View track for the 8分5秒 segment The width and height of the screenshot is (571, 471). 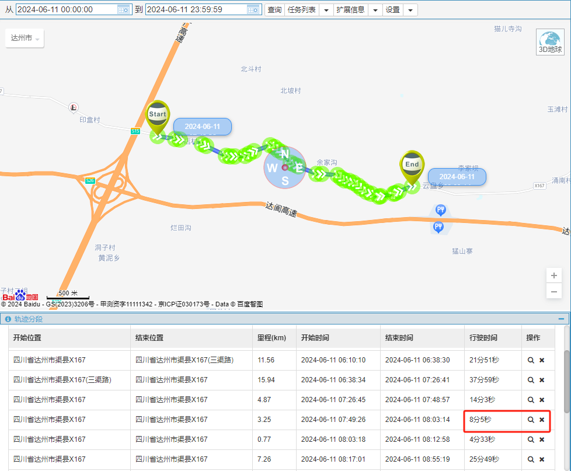pos(531,420)
